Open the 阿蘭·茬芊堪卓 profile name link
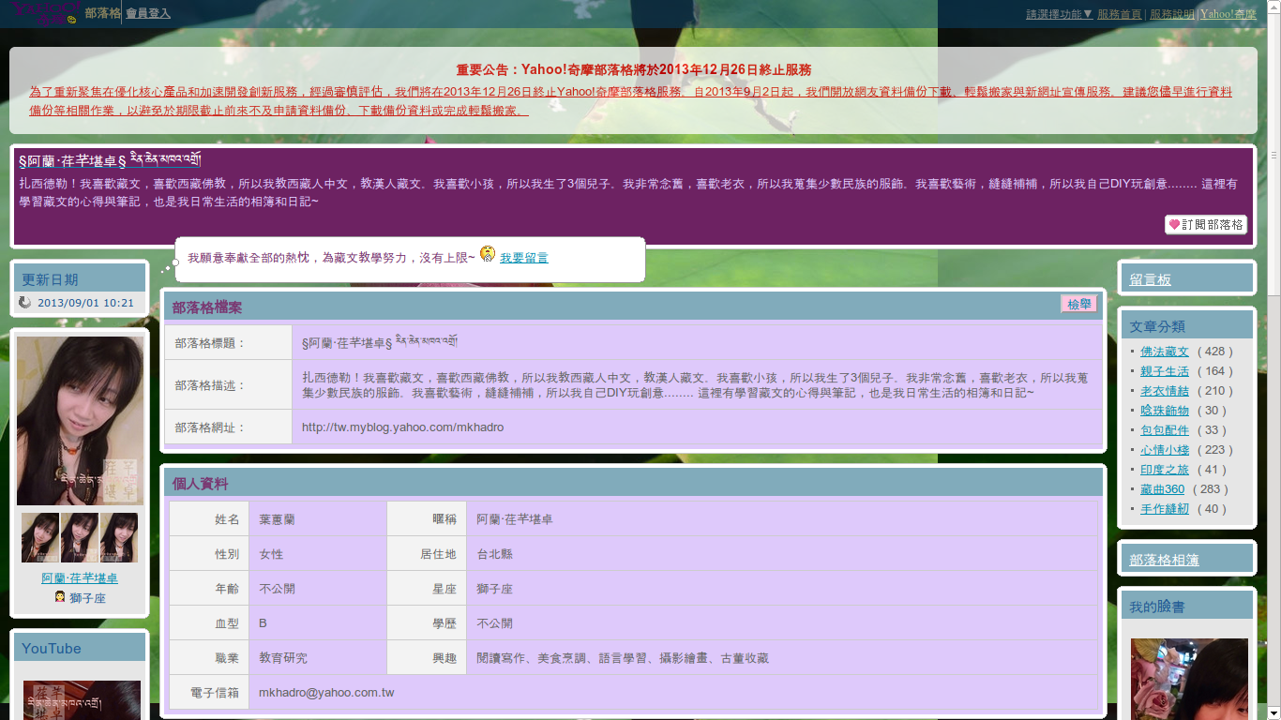 80,578
